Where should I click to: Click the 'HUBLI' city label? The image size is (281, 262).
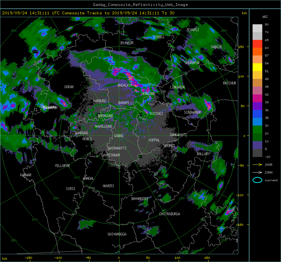(87, 139)
